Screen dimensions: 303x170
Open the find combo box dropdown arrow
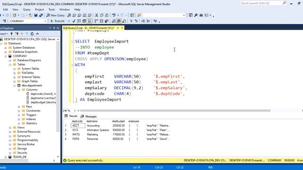pyautogui.click(x=184, y=15)
